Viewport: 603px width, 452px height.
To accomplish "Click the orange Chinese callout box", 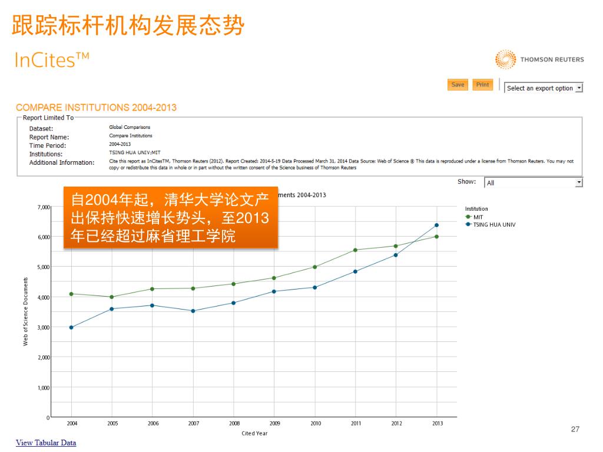I will tap(171, 218).
